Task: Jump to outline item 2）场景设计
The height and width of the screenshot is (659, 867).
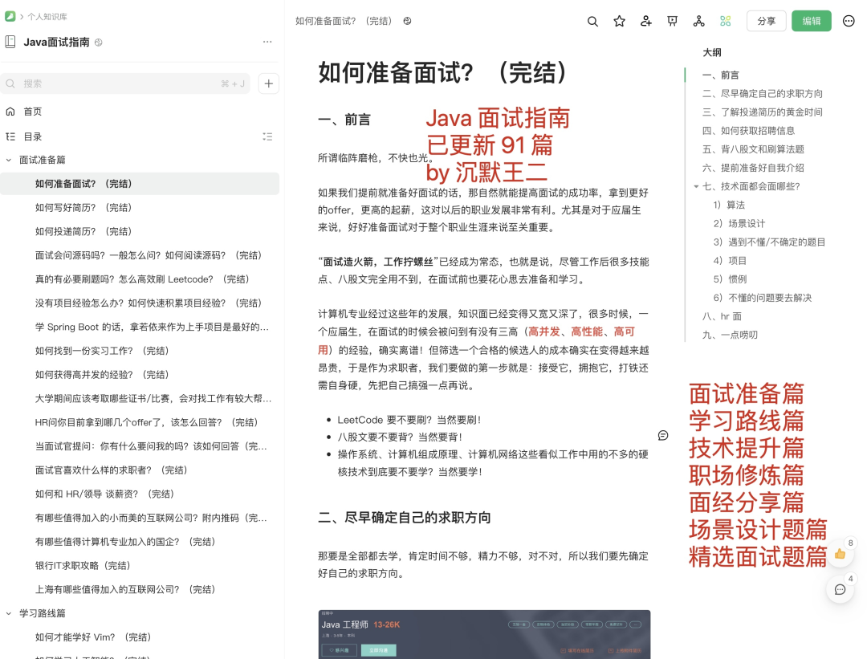Action: click(739, 223)
